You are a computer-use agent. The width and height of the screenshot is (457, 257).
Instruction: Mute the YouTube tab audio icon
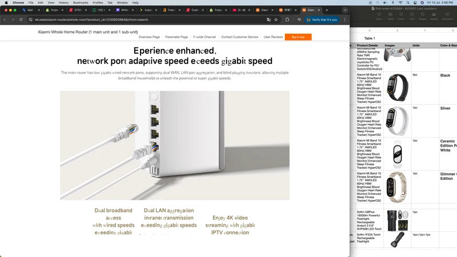tap(244, 10)
